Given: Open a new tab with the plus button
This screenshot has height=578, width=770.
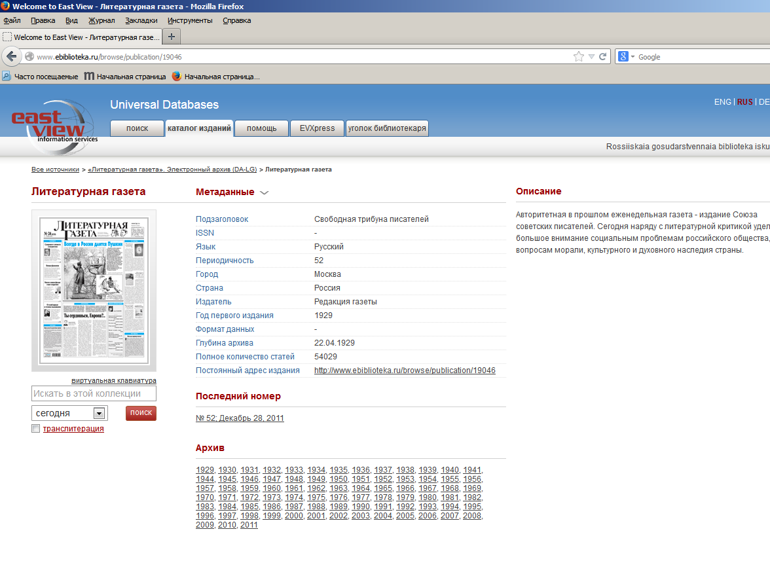Looking at the screenshot, I should [171, 37].
